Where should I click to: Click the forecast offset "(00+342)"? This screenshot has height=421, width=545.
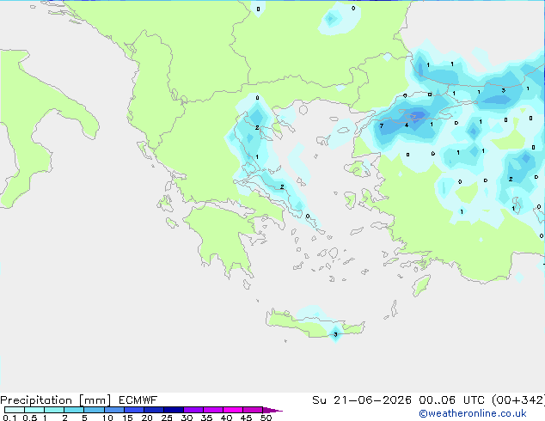coord(518,400)
